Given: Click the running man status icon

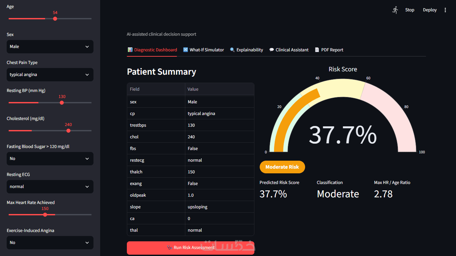Looking at the screenshot, I should (395, 10).
